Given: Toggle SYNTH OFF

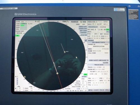Looking at the screenshot, I should pyautogui.click(x=83, y=29).
